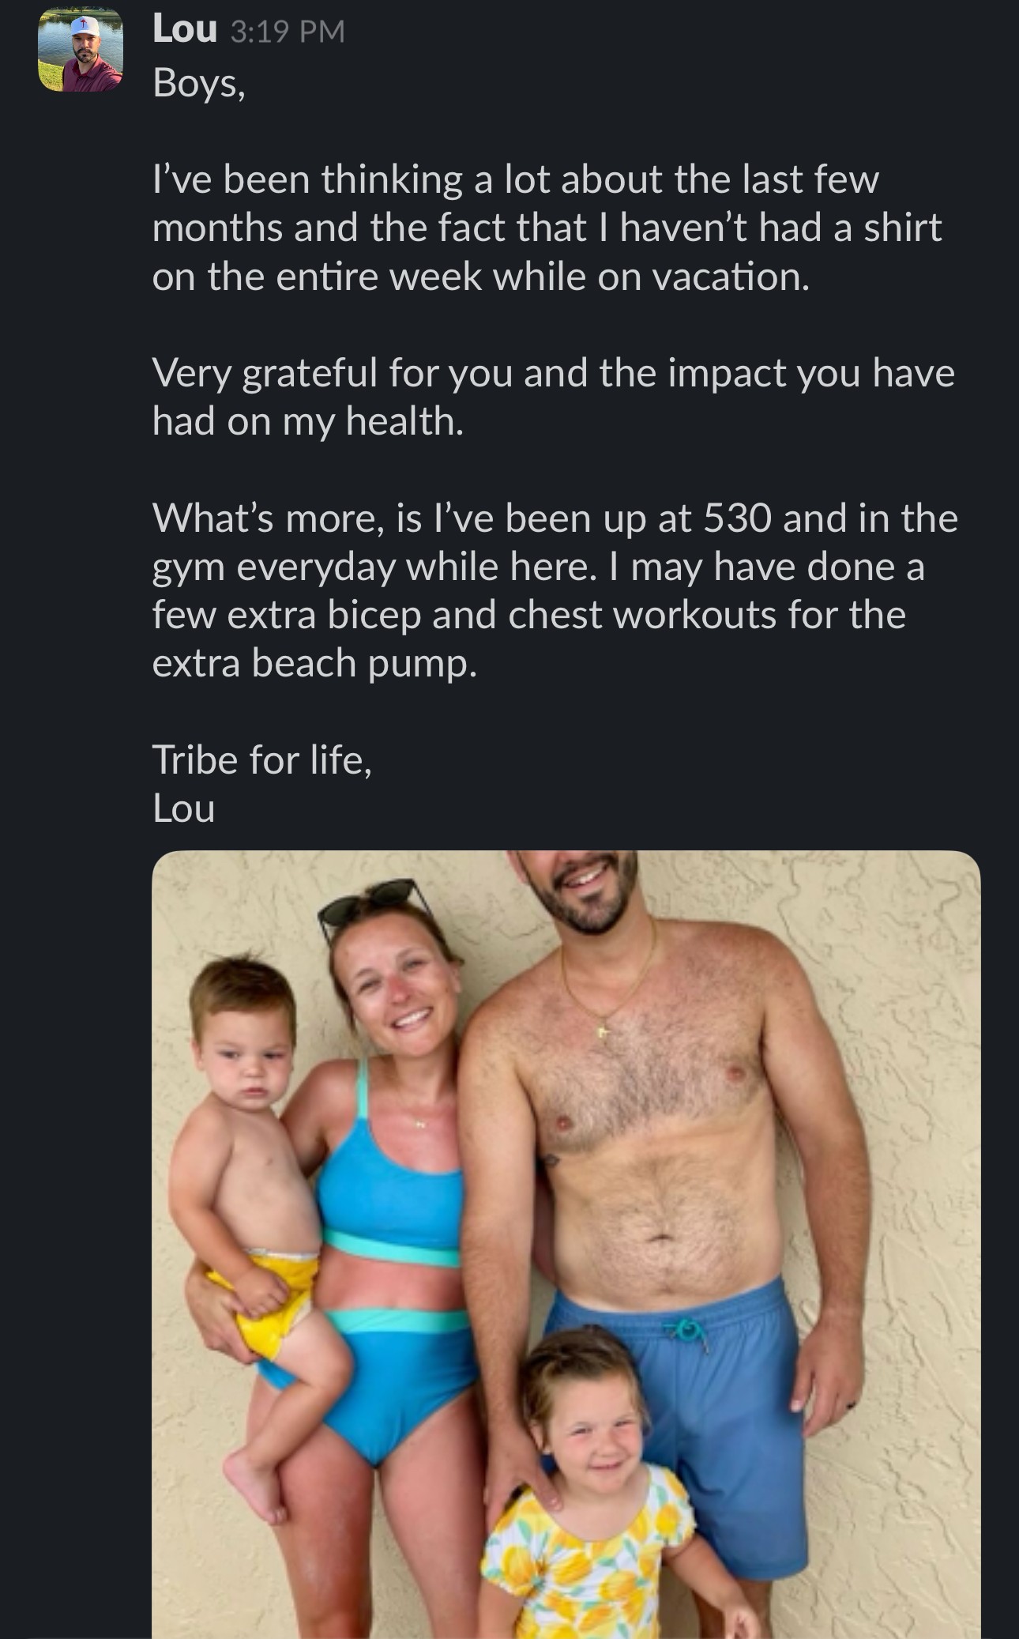The height and width of the screenshot is (1639, 1019).
Task: Click the word "health." in the message
Action: click(404, 420)
